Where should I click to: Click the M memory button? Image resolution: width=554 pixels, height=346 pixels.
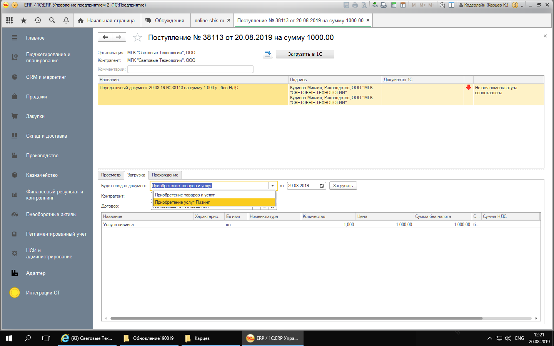pos(414,5)
